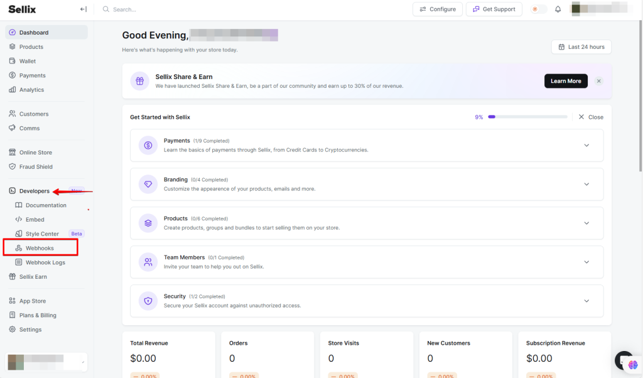Go to Fraud Shield in sidebar
643x378 pixels.
click(x=36, y=167)
